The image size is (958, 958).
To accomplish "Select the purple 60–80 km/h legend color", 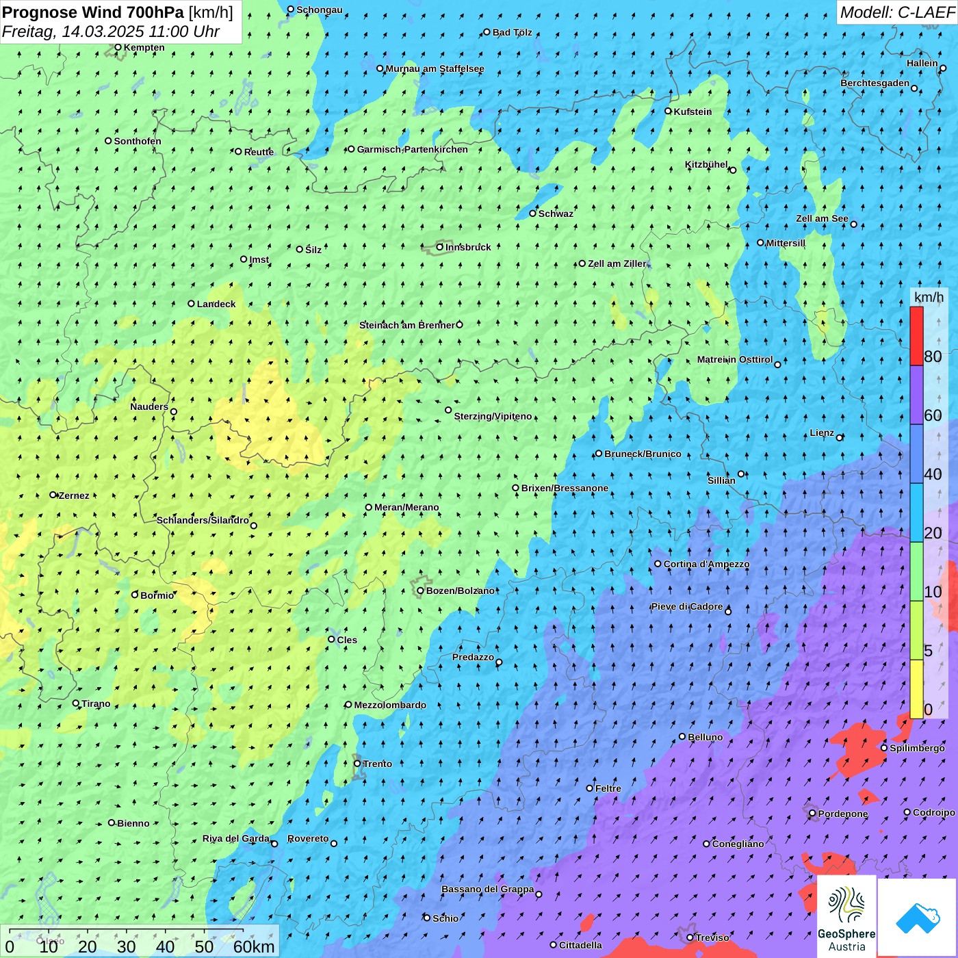I will tap(916, 395).
